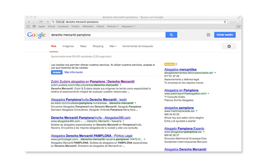The height and width of the screenshot is (166, 265).
Task: Accept cookies with the Aceptar button
Action: 57,72
